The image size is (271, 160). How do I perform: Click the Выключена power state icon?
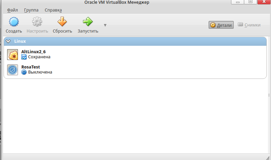click(24, 72)
